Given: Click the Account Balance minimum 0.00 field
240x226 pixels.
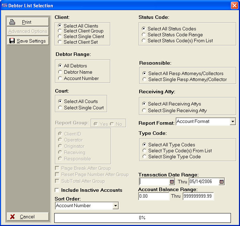Looking at the screenshot, I should [x=154, y=196].
